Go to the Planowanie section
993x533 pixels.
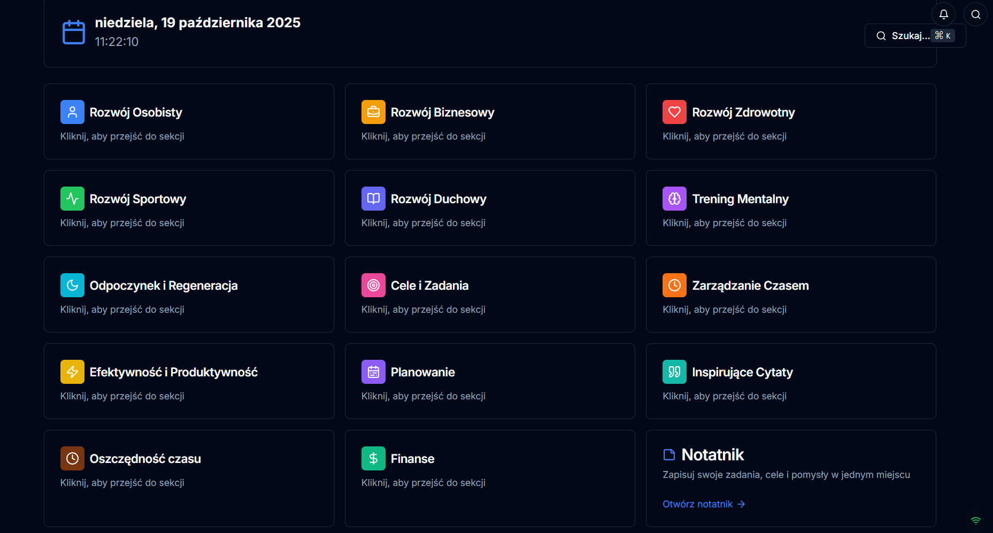pos(489,381)
